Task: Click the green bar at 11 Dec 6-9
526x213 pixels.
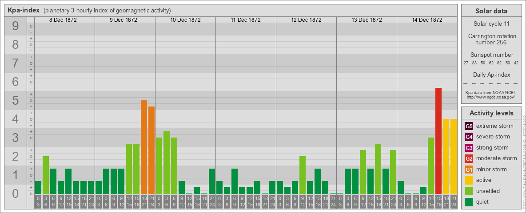Action: pos(235,181)
